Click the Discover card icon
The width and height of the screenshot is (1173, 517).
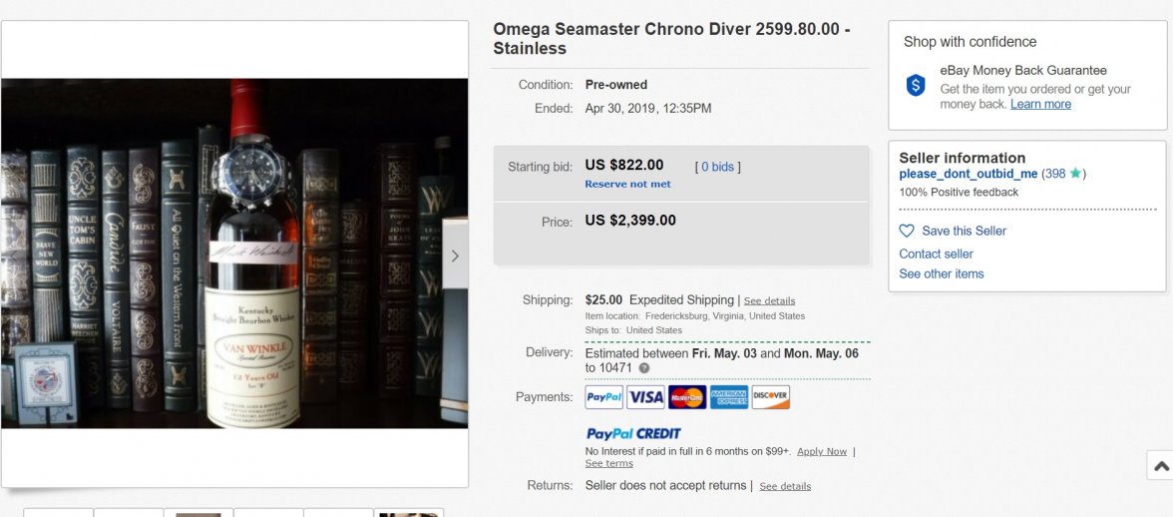[770, 397]
